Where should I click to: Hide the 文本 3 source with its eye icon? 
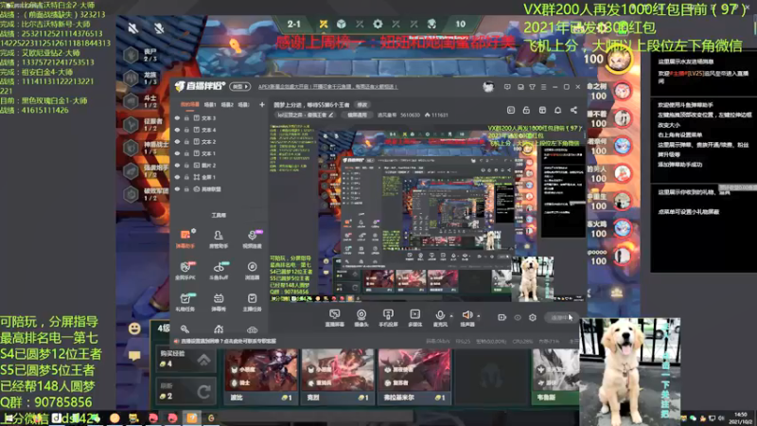click(x=177, y=117)
